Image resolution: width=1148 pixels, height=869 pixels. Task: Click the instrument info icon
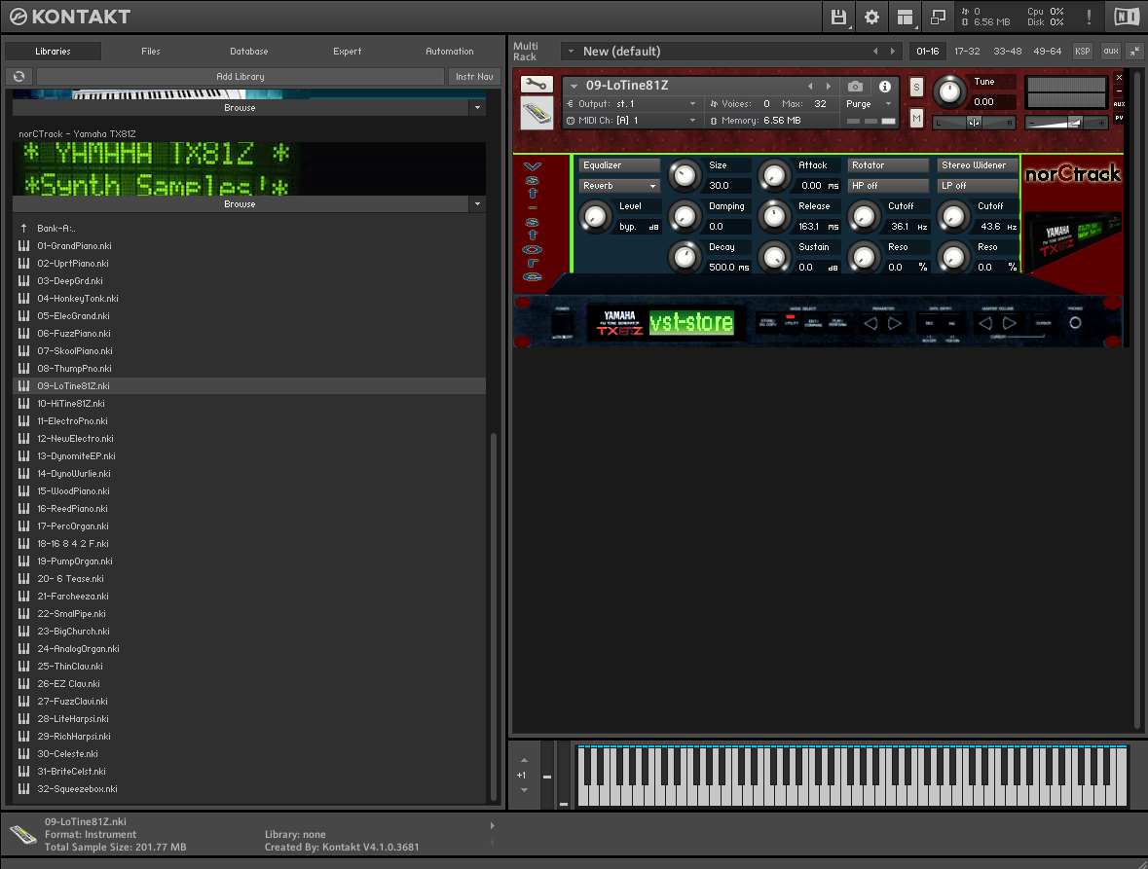pos(884,87)
